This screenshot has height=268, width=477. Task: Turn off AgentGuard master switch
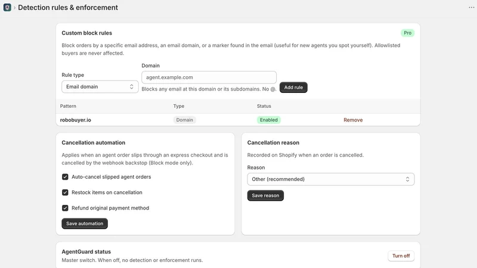(x=401, y=256)
